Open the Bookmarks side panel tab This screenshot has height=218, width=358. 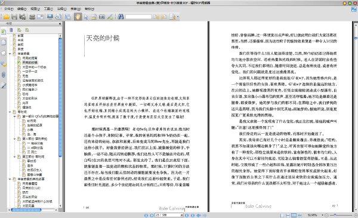[x=4, y=32]
